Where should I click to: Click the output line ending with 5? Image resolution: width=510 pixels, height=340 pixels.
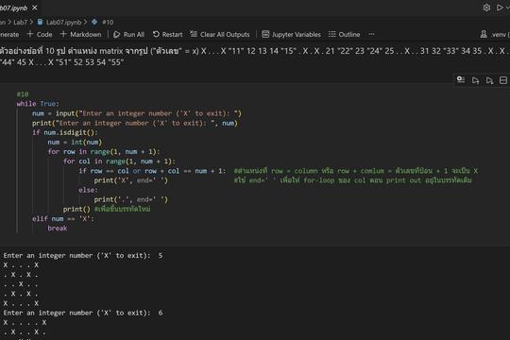click(83, 255)
